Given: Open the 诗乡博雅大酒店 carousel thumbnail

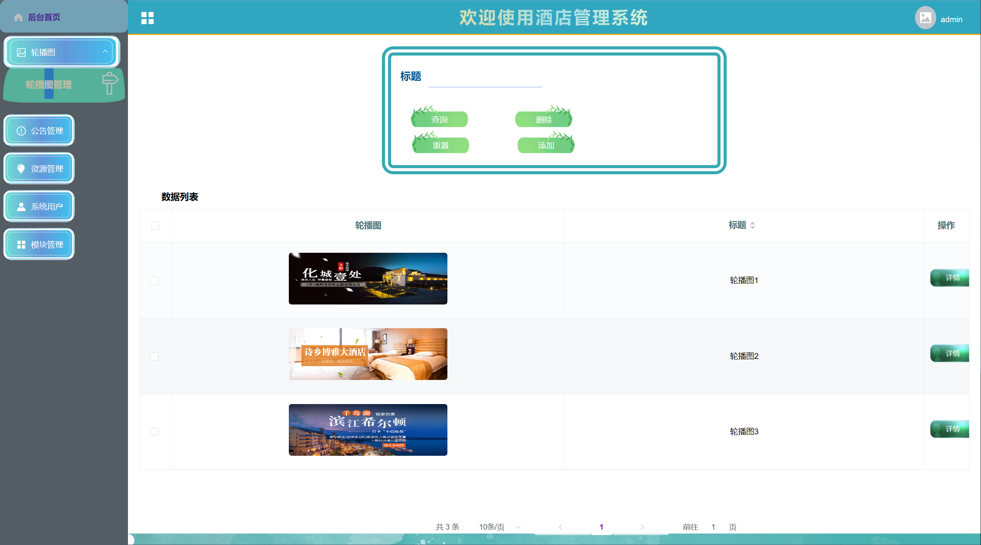Looking at the screenshot, I should pyautogui.click(x=368, y=354).
